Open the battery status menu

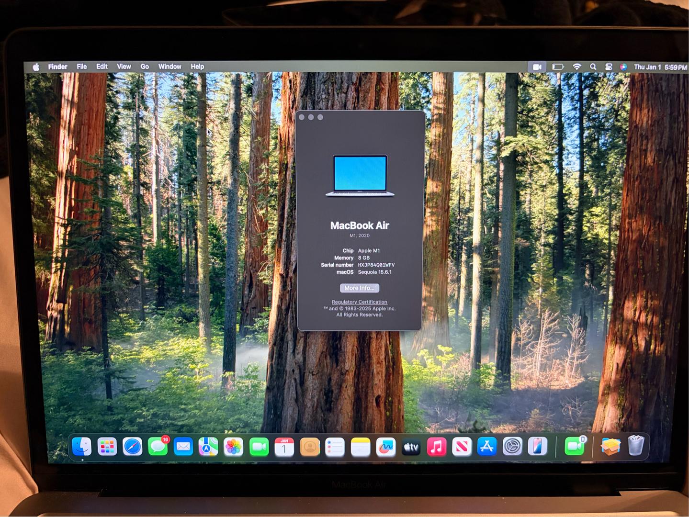[x=557, y=67]
